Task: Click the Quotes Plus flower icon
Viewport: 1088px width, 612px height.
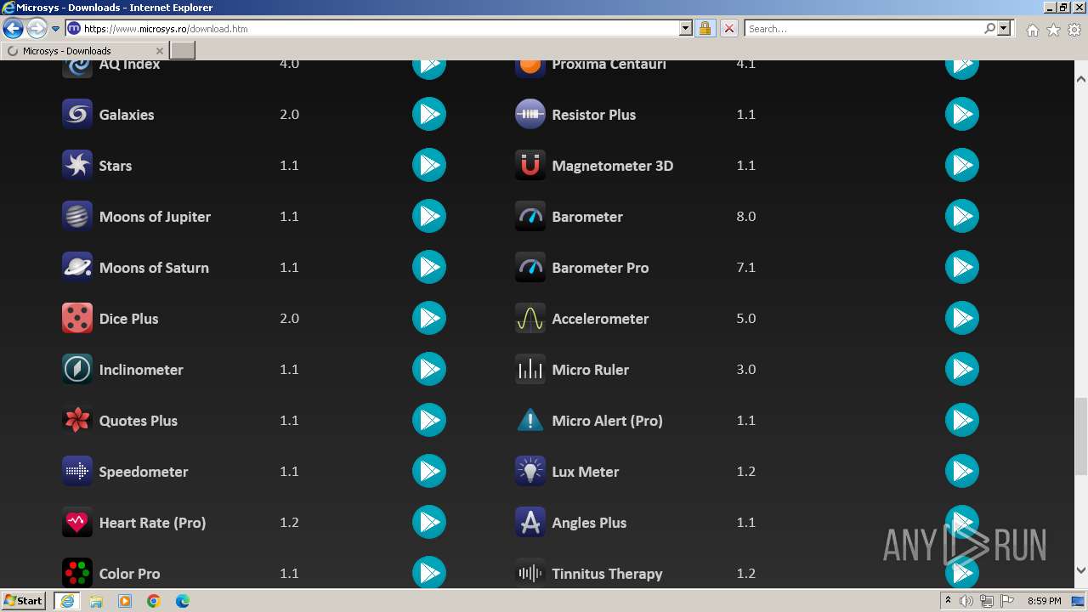Action: [77, 420]
